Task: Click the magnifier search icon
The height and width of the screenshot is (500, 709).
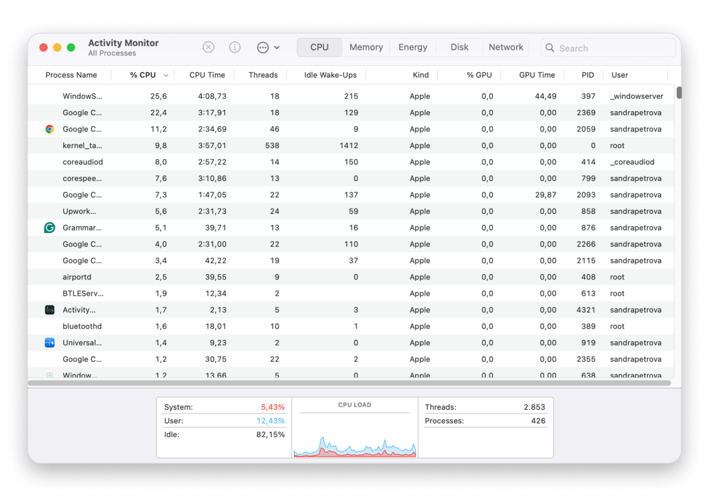Action: point(549,48)
